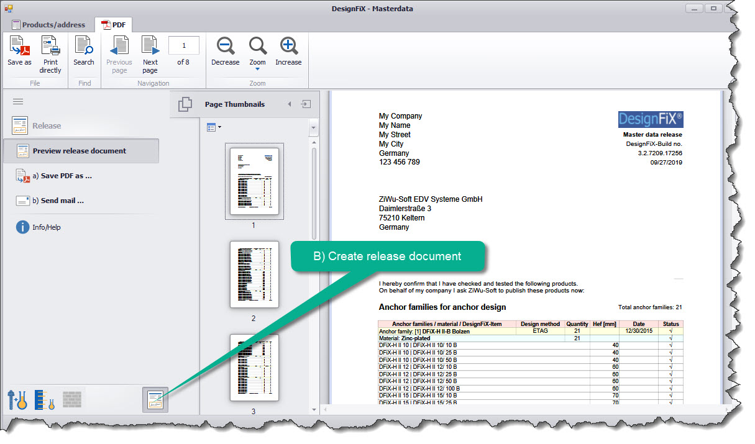This screenshot has height=444, width=755.
Task: Open Info/Help
Action: [x=39, y=227]
